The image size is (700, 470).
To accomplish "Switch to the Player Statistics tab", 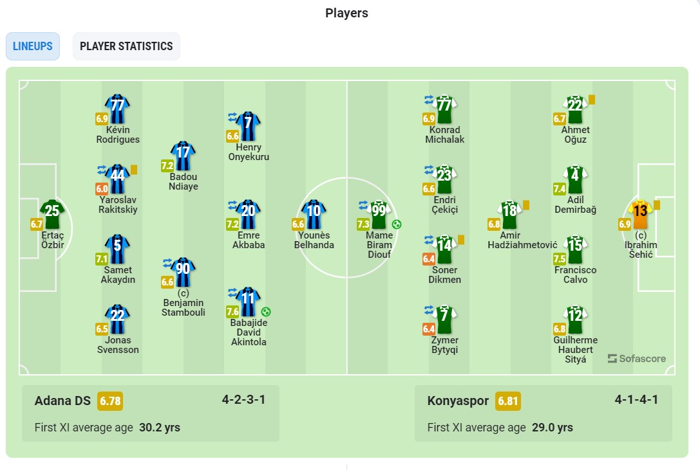I will (x=126, y=46).
